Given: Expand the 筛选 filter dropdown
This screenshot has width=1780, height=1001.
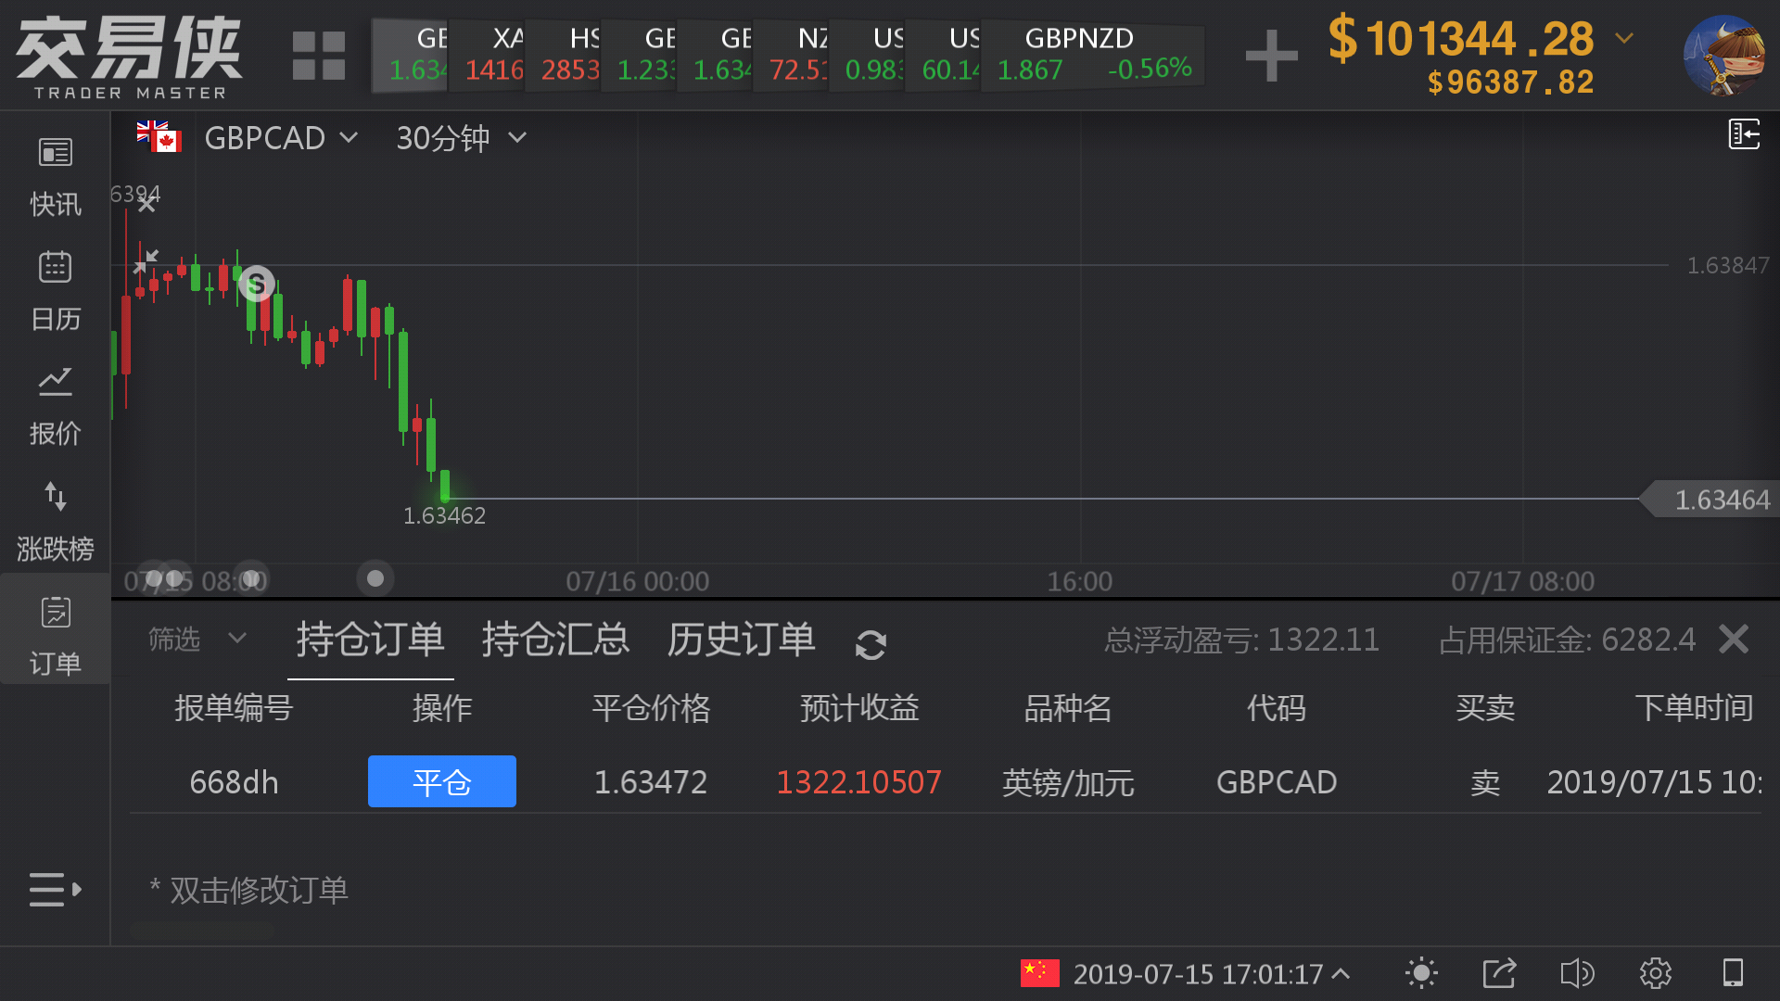Looking at the screenshot, I should click(x=197, y=639).
